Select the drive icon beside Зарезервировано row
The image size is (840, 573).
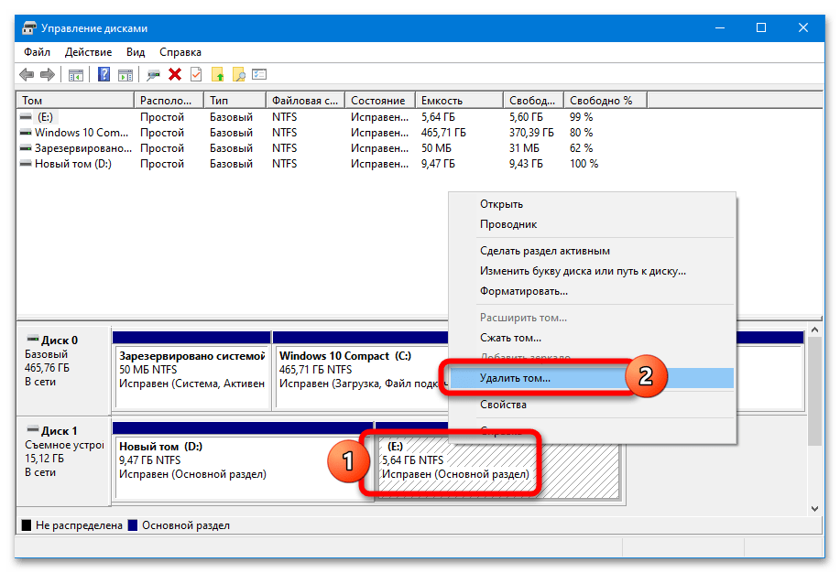pos(25,147)
